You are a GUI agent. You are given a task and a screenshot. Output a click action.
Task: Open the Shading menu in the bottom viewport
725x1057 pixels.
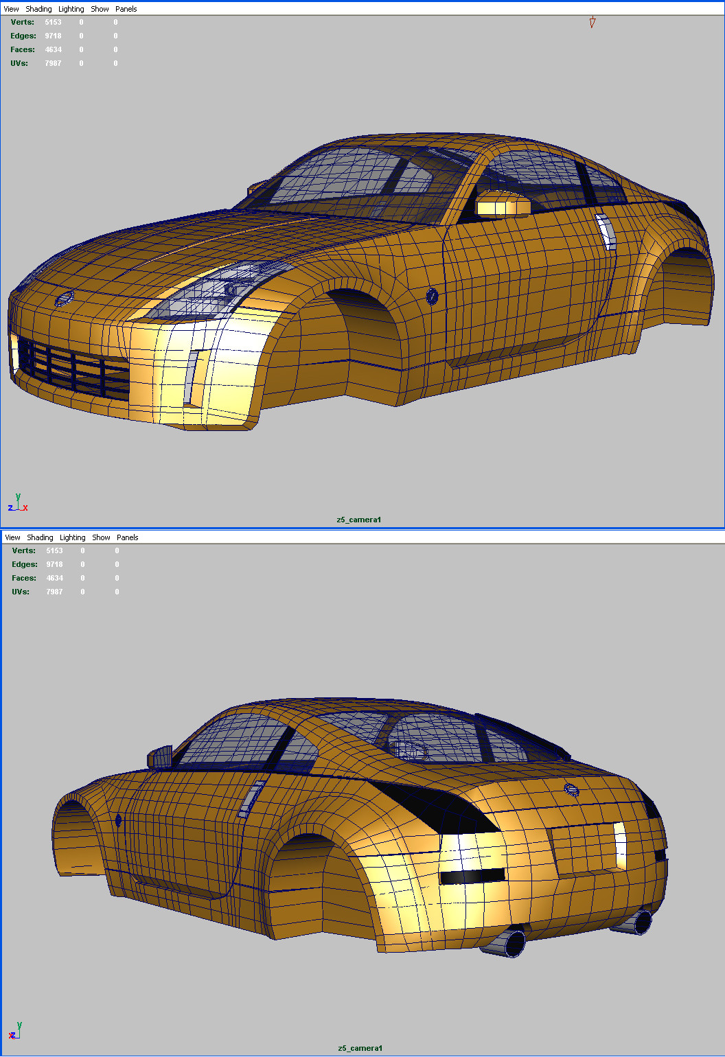tap(40, 537)
